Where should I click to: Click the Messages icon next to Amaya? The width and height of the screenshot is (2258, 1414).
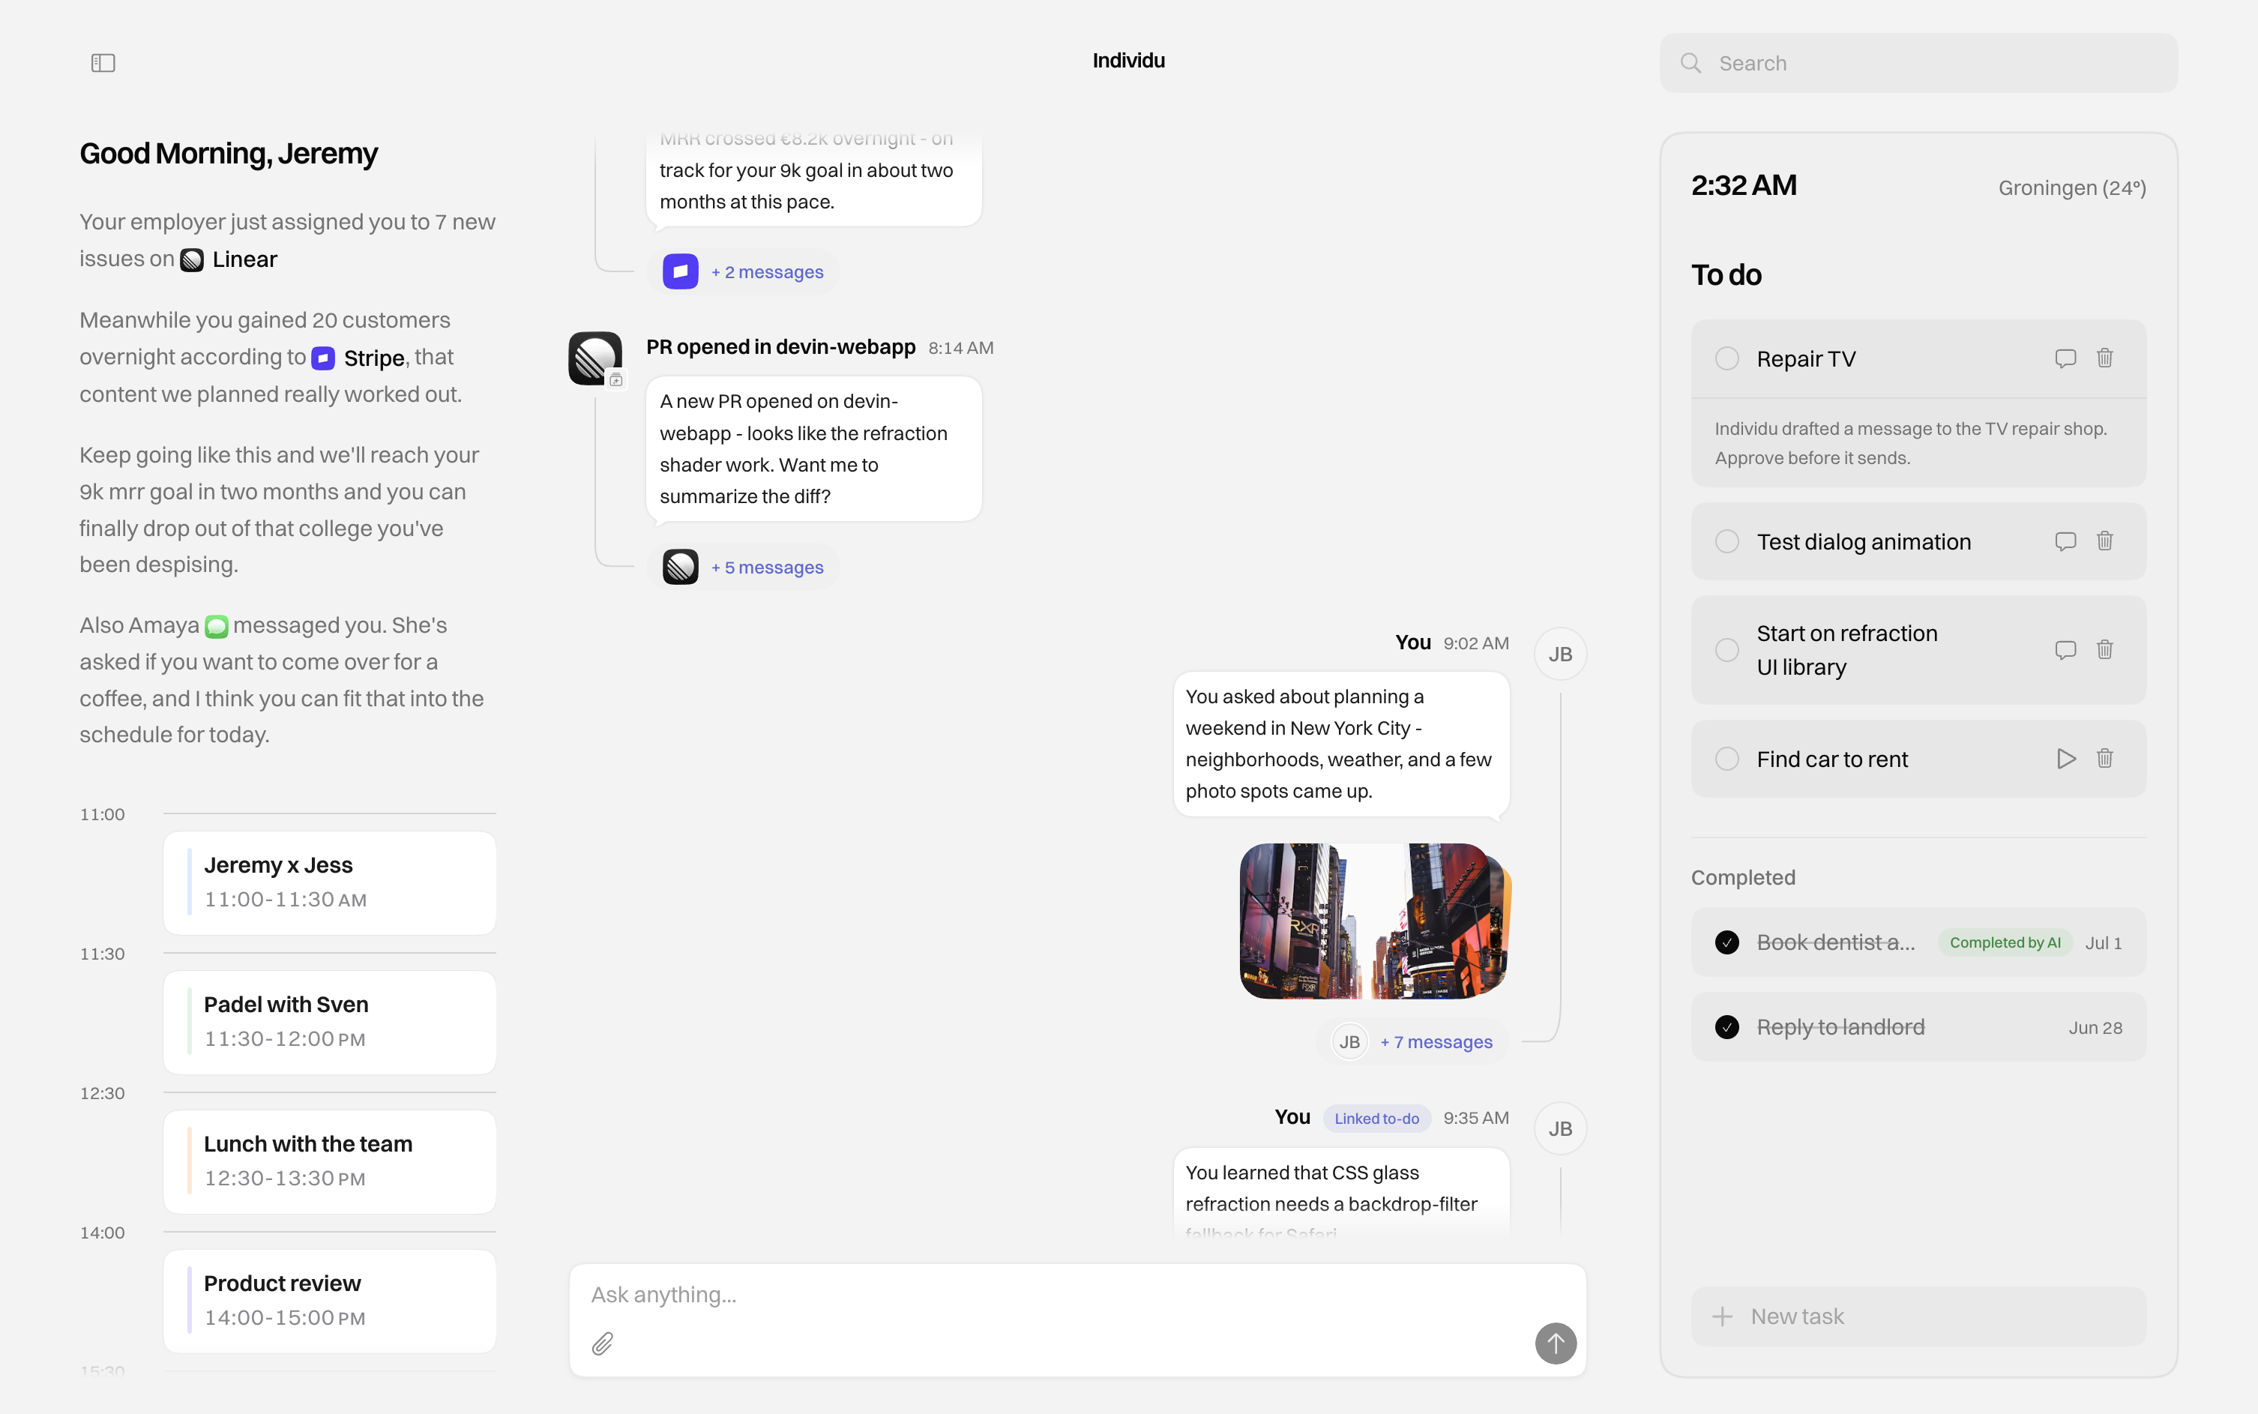[216, 627]
